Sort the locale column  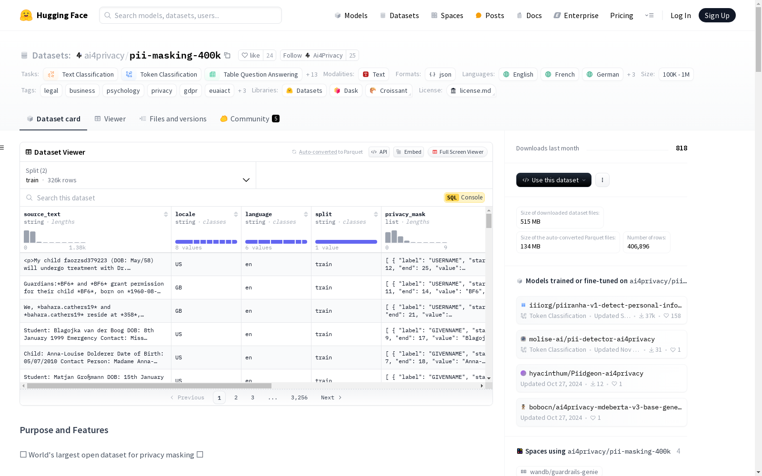tap(236, 214)
